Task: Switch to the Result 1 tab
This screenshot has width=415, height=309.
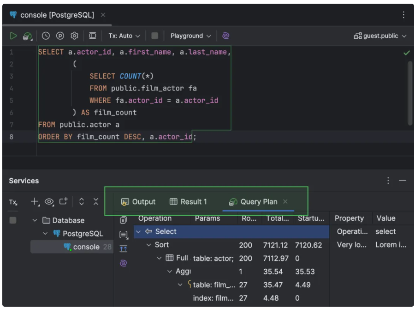Action: tap(188, 201)
